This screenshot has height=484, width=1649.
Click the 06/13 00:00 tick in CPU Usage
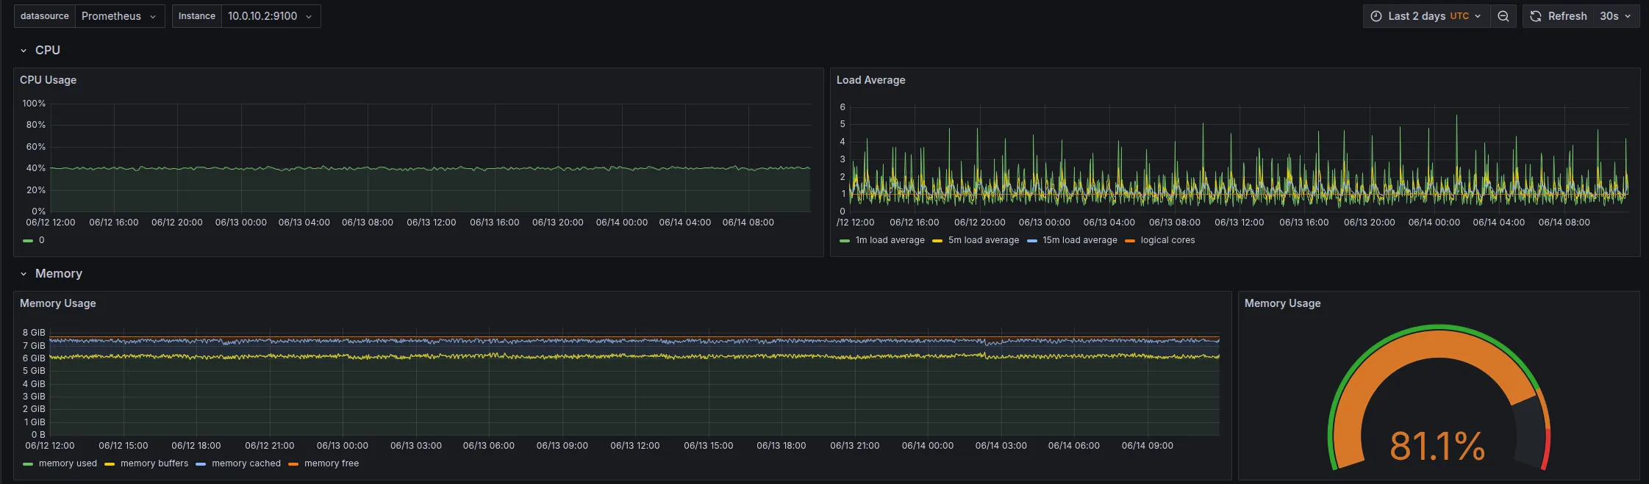point(241,223)
